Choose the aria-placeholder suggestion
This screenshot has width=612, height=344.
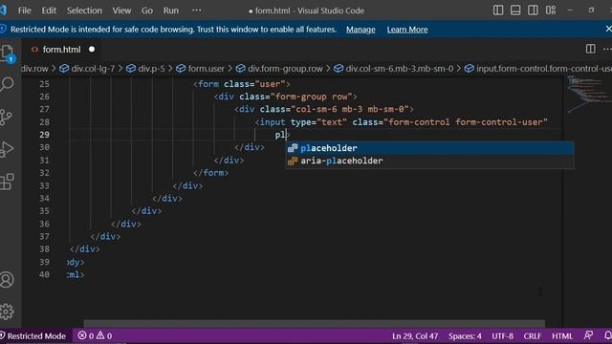click(429, 161)
